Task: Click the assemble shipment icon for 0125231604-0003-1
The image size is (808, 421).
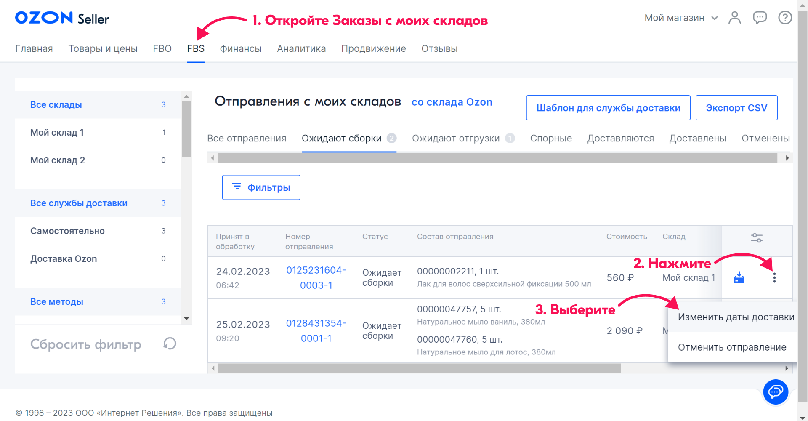Action: [x=739, y=277]
